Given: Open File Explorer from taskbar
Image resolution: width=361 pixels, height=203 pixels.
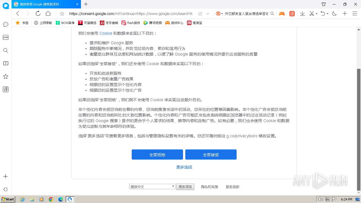Looking at the screenshot, I should (x=32, y=199).
